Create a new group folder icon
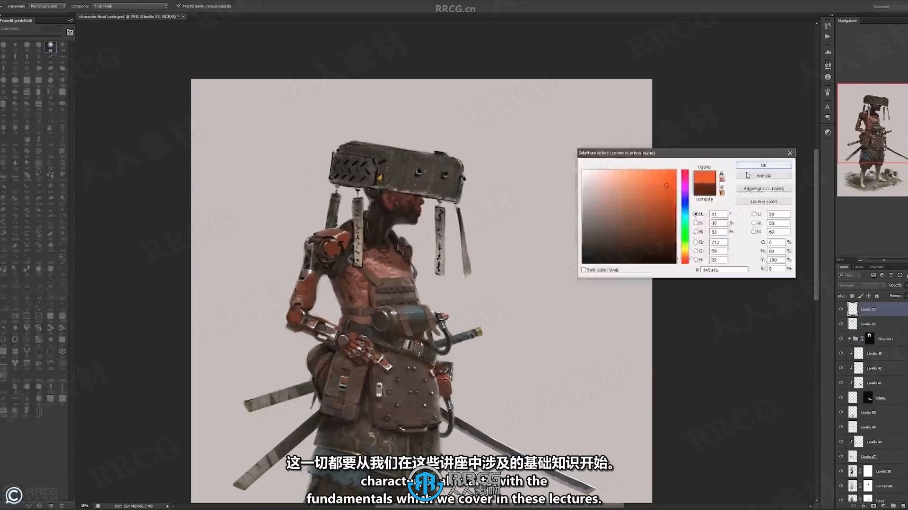Viewport: 908px width, 510px height. pos(893,506)
